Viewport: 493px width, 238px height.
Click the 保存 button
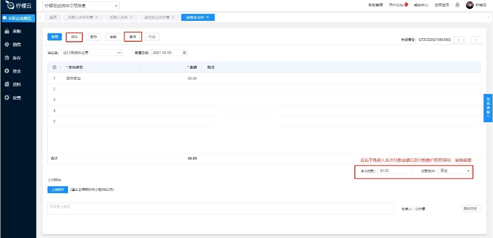74,37
